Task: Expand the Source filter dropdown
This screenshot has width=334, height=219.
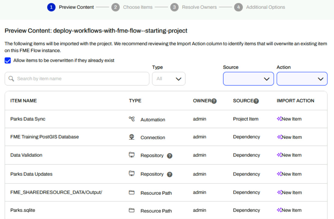Action: click(x=248, y=79)
